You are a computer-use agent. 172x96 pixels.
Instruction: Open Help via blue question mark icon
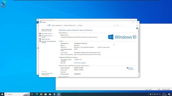pos(137,28)
